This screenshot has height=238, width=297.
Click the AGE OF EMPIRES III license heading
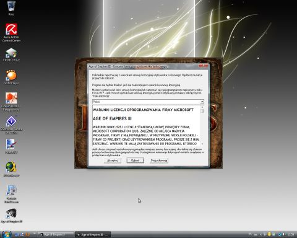(112, 118)
